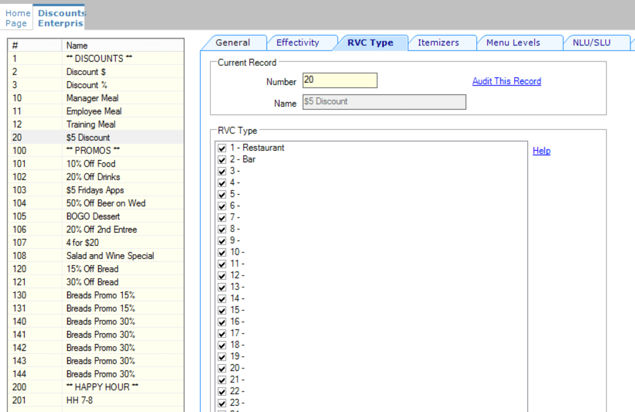The height and width of the screenshot is (412, 635).
Task: Select the Itemizers tab
Action: [438, 43]
